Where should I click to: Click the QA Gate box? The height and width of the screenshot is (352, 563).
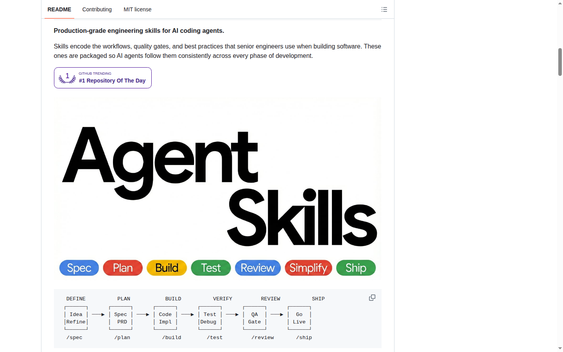[x=255, y=318]
